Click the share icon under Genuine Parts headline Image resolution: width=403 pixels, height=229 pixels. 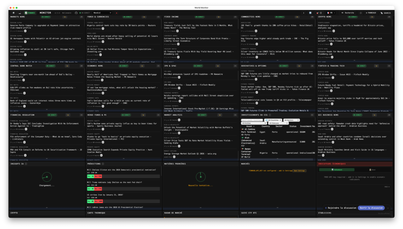tap(24, 31)
